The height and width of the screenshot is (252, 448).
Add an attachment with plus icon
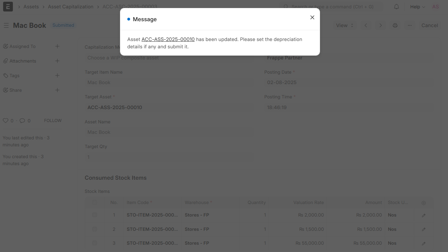point(57,61)
